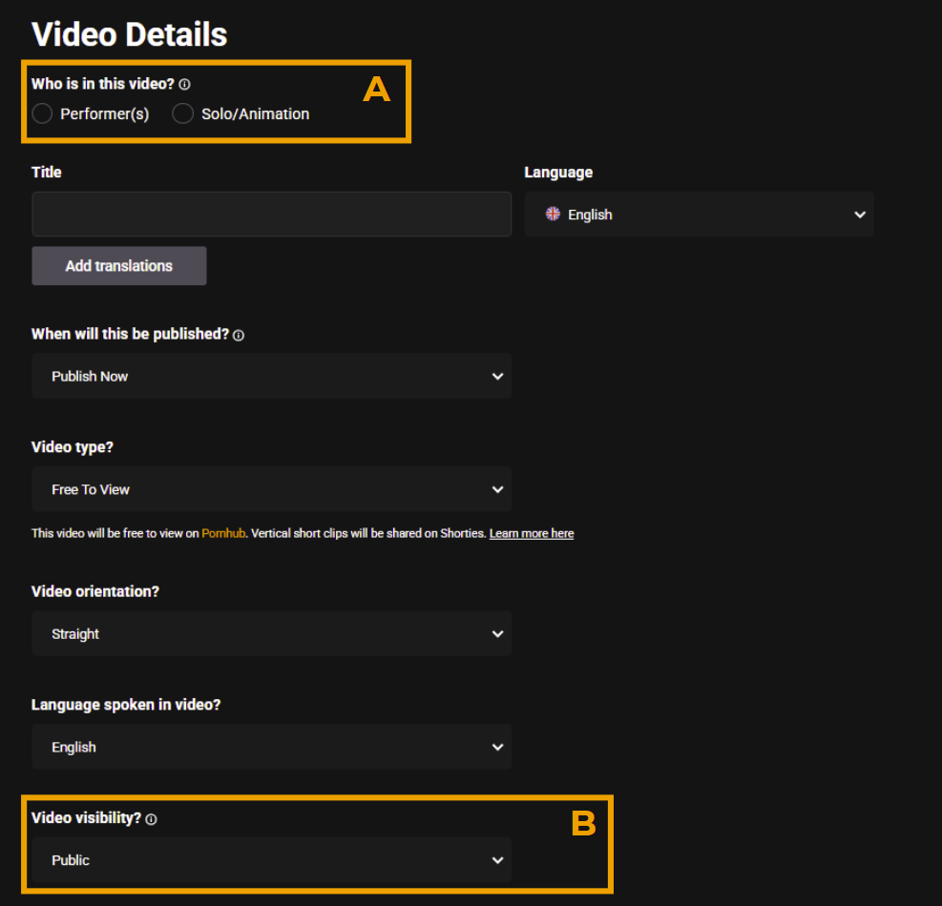Click the "Title" field label

tap(46, 173)
